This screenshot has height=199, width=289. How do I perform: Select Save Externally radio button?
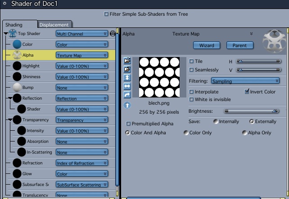pyautogui.click(x=252, y=121)
